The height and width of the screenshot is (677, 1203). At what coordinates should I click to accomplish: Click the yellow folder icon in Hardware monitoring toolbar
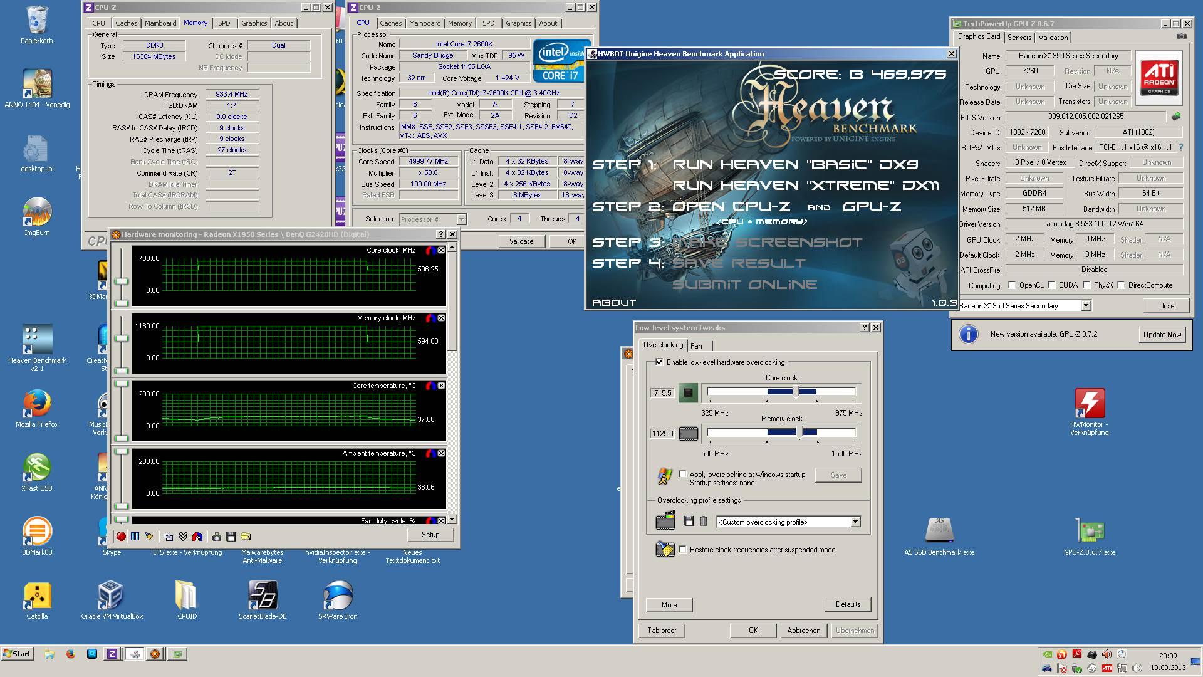point(246,537)
